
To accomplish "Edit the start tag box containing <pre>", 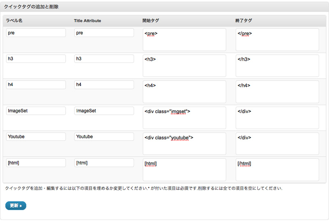I will pos(184,39).
